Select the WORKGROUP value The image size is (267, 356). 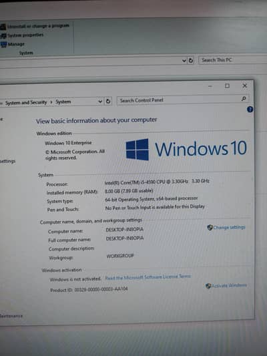click(x=120, y=256)
